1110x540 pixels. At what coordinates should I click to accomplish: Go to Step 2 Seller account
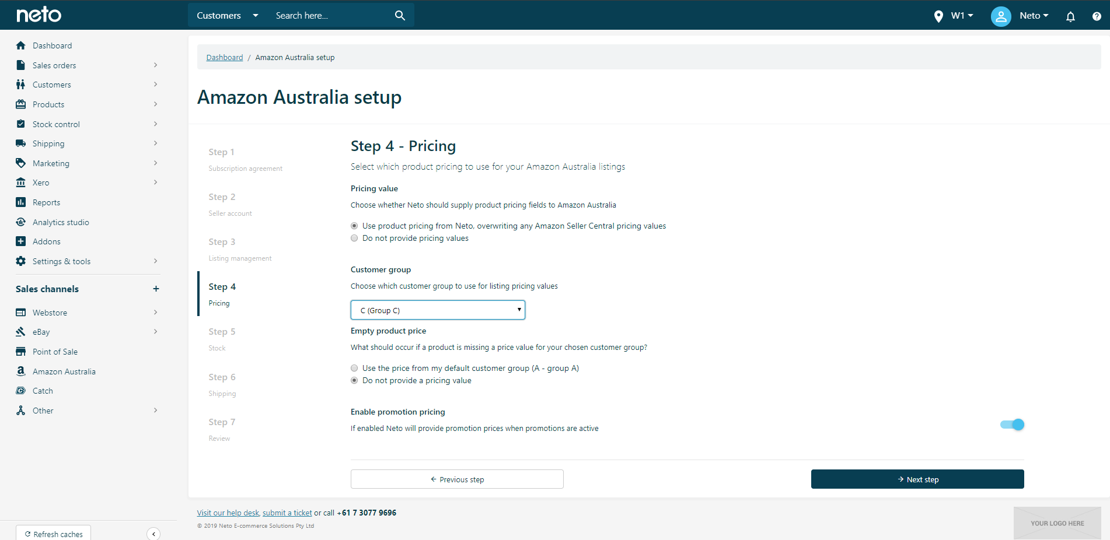(231, 204)
